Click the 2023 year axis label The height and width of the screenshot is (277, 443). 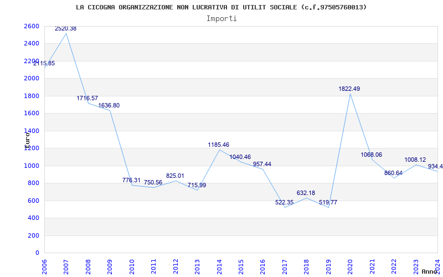pyautogui.click(x=416, y=266)
